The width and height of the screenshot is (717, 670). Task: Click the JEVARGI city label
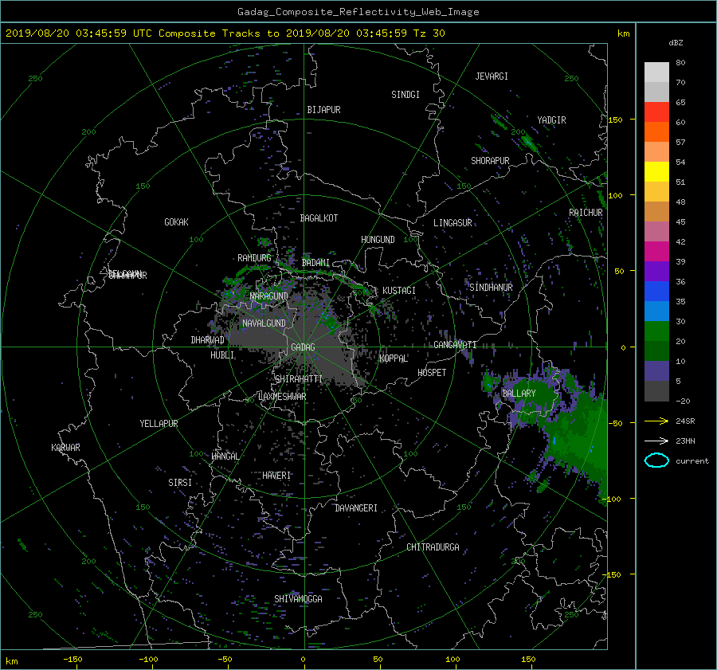[x=492, y=76]
